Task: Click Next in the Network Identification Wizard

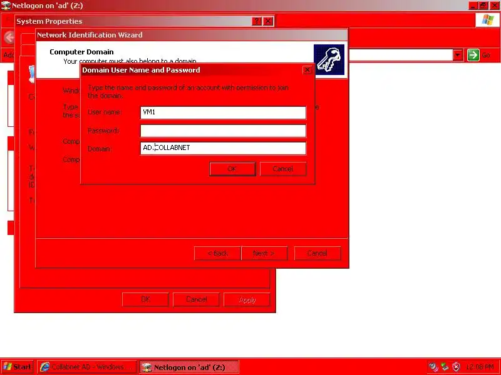Action: pyautogui.click(x=264, y=253)
